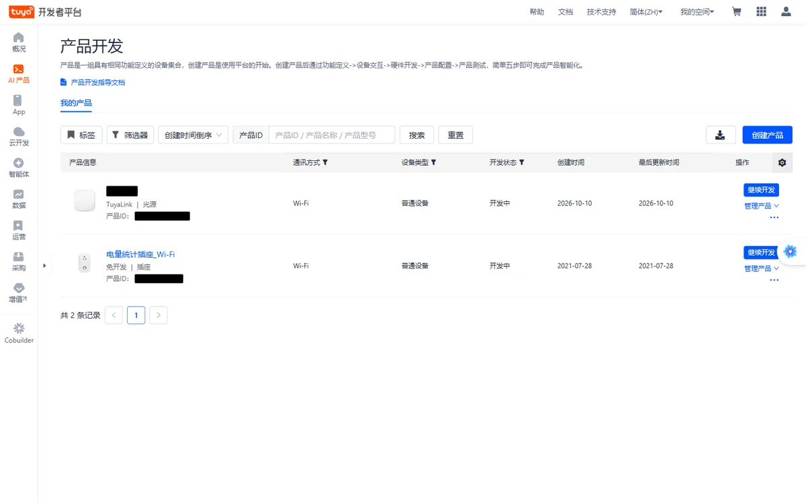Open table column settings gear
Screen dimensions: 806x503
coord(782,162)
